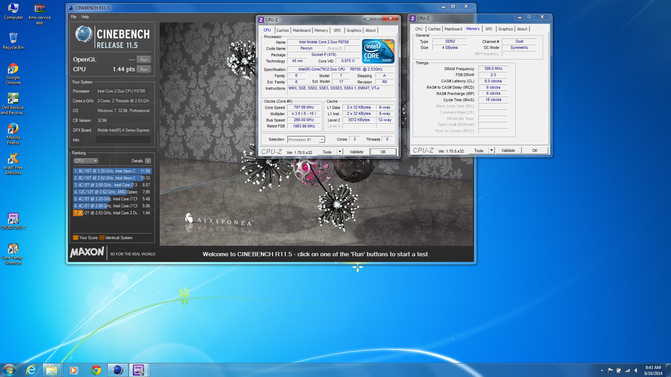Image resolution: width=671 pixels, height=377 pixels.
Task: Open Mainboard tab in left CPU-Z window
Action: pos(301,30)
